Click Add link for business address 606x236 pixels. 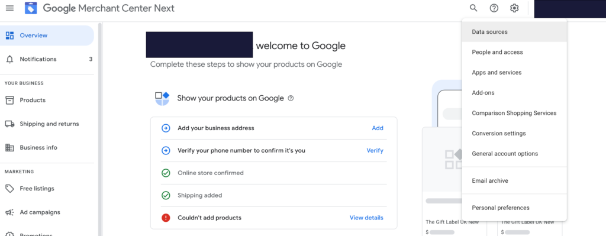click(x=378, y=128)
